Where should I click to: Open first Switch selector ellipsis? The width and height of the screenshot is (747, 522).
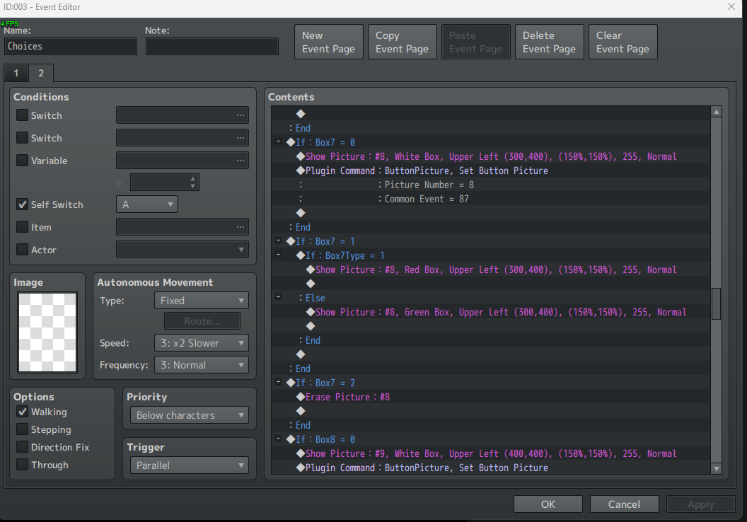pos(240,115)
